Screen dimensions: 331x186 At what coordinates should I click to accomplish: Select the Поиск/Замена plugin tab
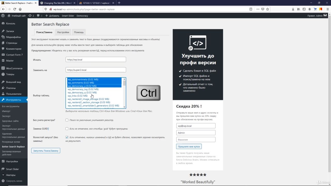[44, 32]
